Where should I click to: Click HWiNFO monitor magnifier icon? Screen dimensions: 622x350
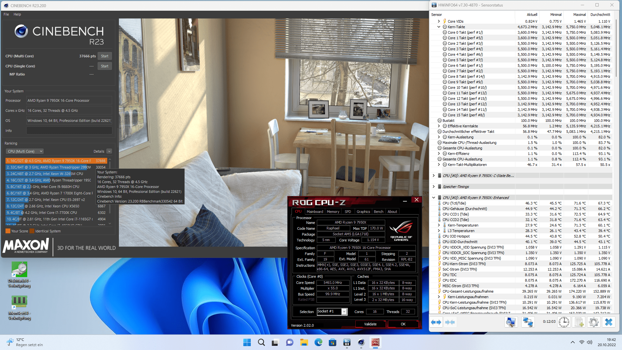click(x=511, y=322)
